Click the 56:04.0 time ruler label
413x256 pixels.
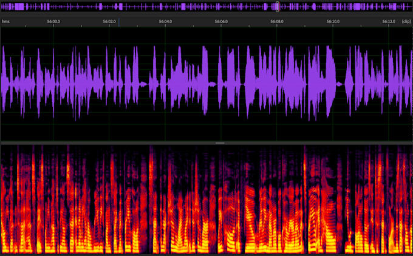pyautogui.click(x=165, y=22)
